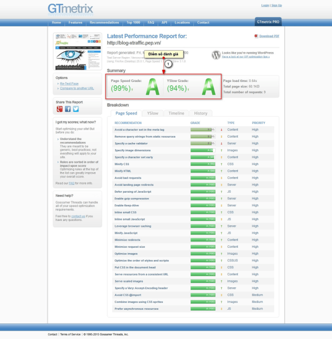
Task: Open the Home menu item
Action: pyautogui.click(x=56, y=22)
